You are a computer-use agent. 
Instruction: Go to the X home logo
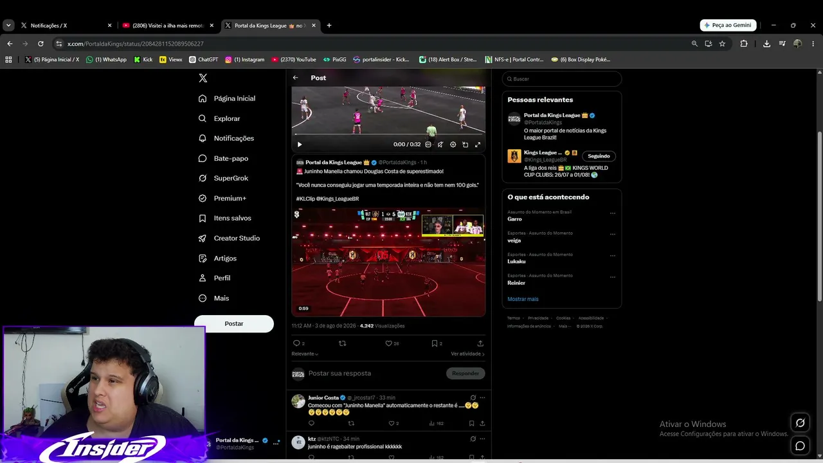pyautogui.click(x=203, y=78)
